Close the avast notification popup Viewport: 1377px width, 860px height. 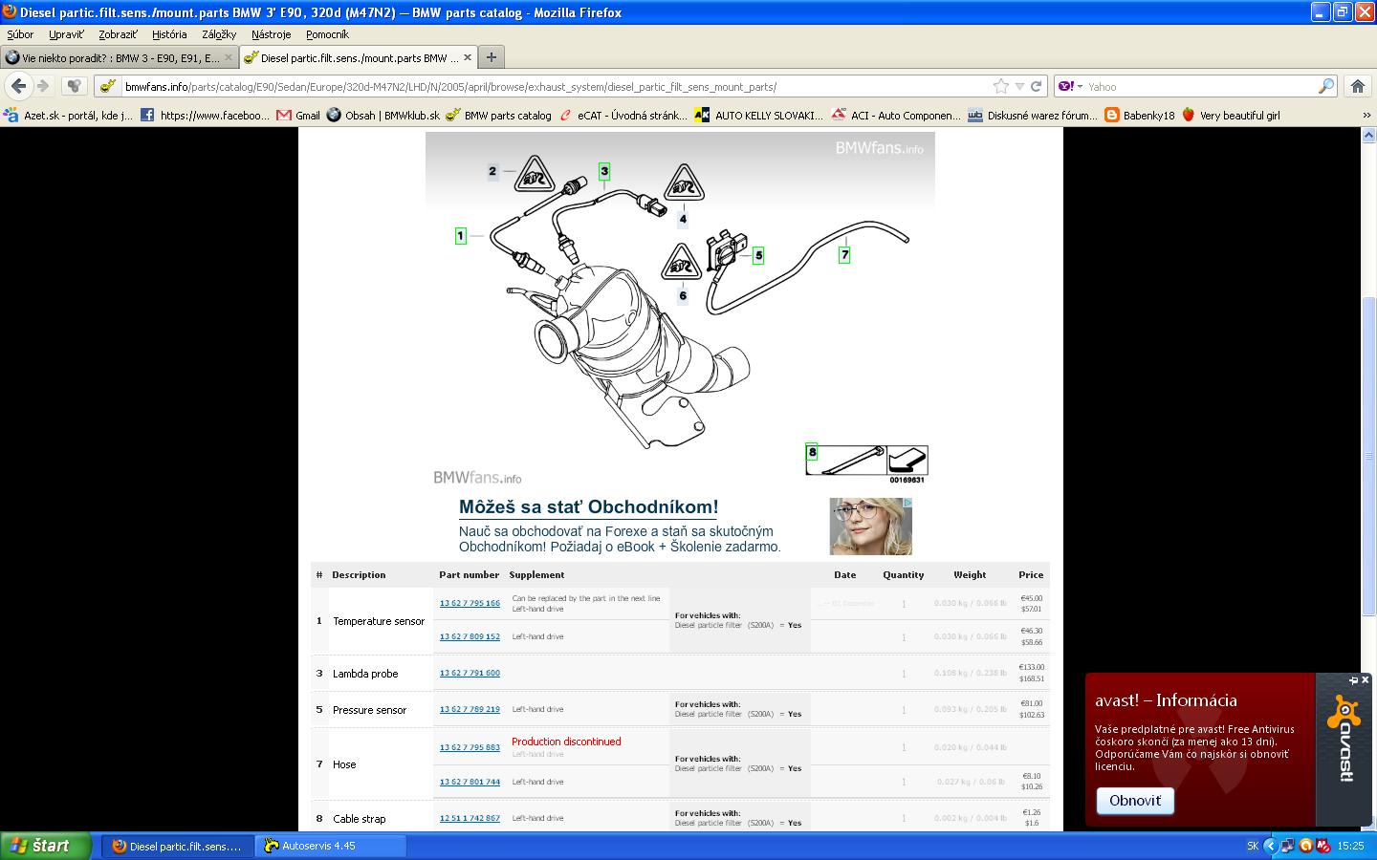[x=1365, y=679]
